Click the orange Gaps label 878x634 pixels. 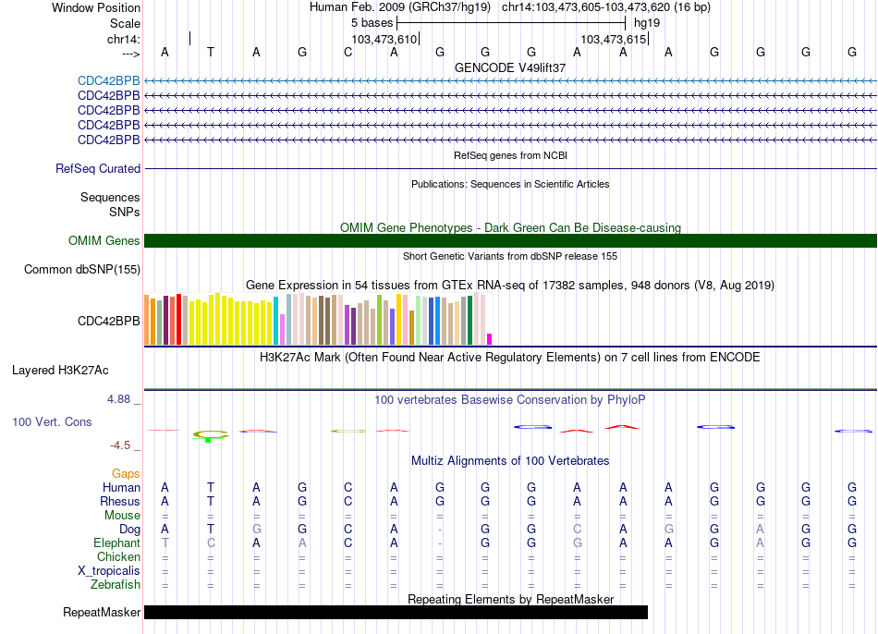pyautogui.click(x=126, y=474)
